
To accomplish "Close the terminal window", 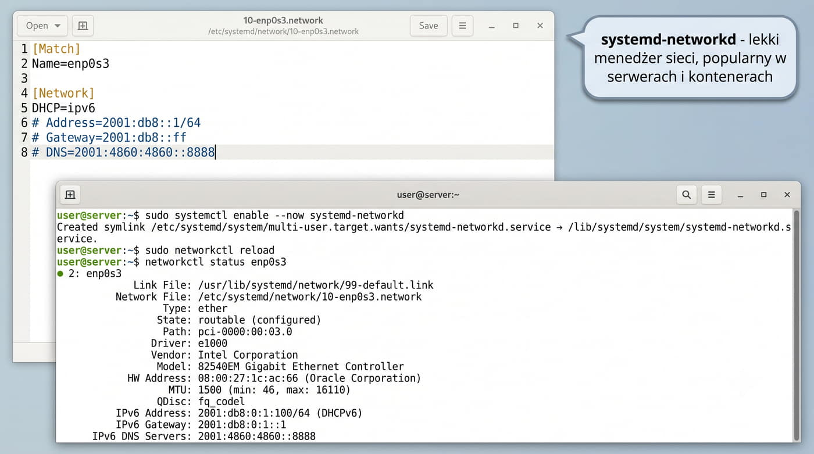I will [x=787, y=195].
